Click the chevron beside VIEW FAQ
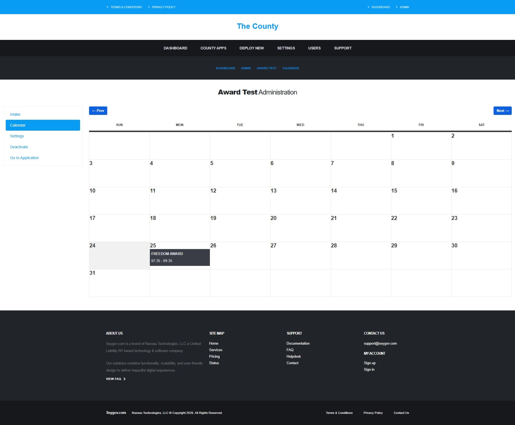This screenshot has height=425, width=515. pos(124,379)
